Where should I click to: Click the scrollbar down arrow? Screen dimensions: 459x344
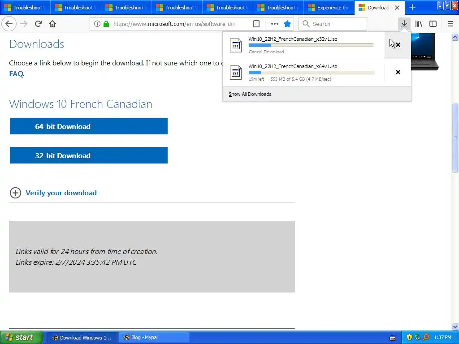coord(455,327)
